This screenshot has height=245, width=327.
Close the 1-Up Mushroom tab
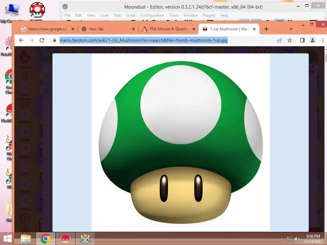254,29
